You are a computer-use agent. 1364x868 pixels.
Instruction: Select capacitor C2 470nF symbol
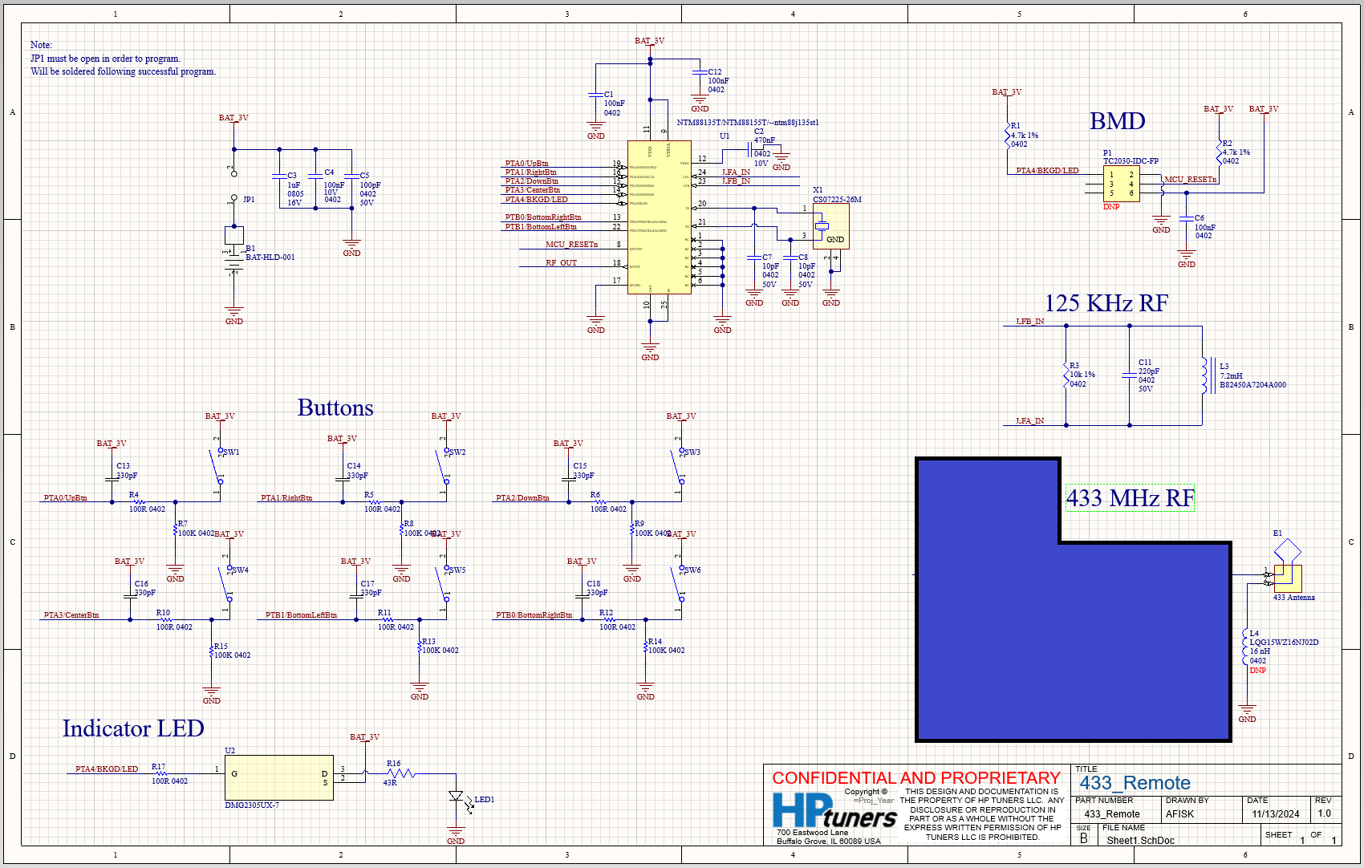(749, 150)
